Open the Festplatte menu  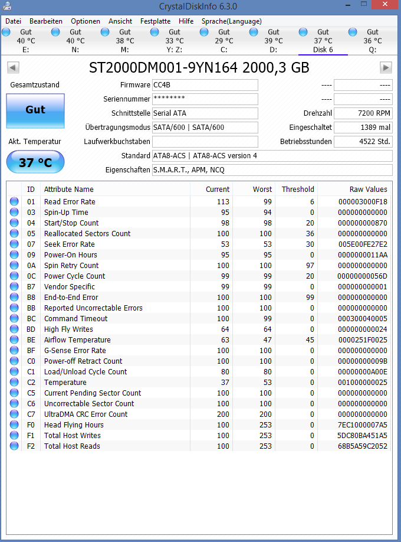tap(156, 21)
